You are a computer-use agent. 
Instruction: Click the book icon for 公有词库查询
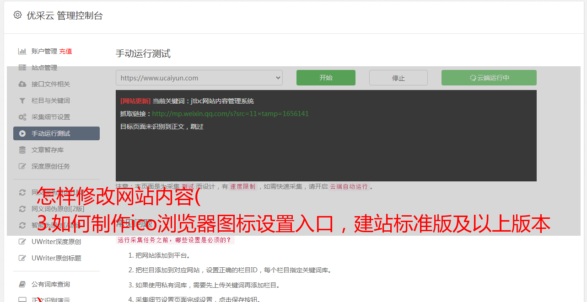pyautogui.click(x=22, y=284)
